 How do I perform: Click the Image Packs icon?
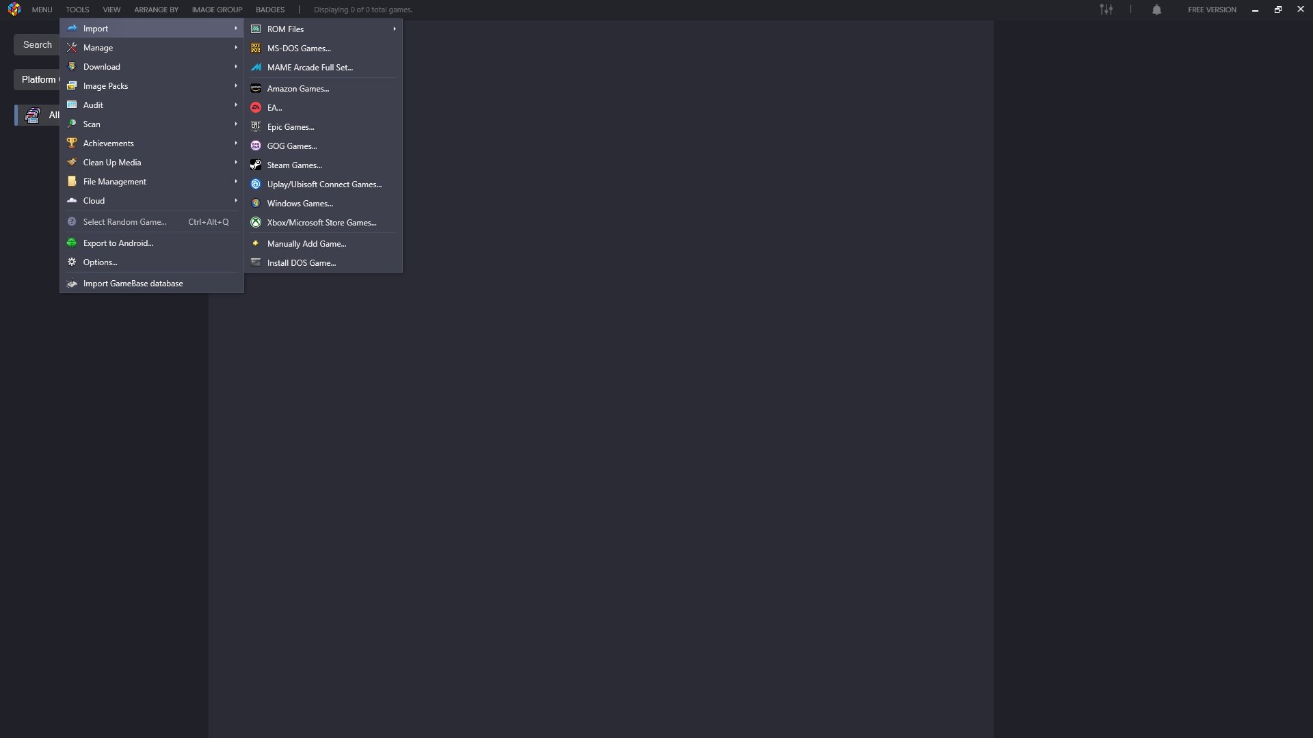coord(72,86)
